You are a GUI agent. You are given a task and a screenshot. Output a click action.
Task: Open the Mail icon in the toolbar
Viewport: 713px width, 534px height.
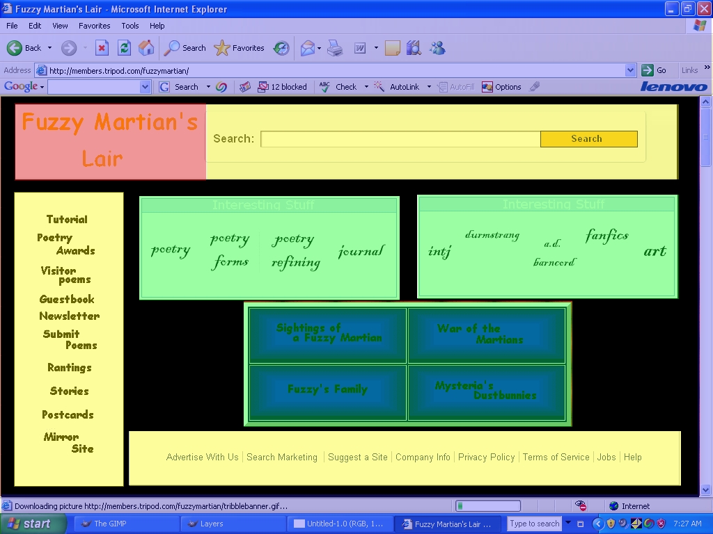(x=308, y=48)
